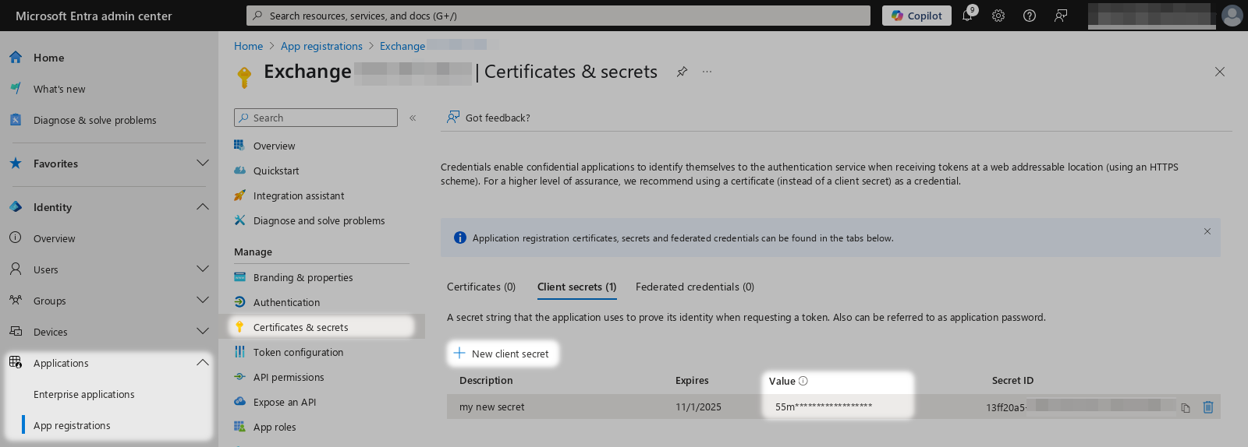Click the Token configuration bars icon

pos(239,352)
